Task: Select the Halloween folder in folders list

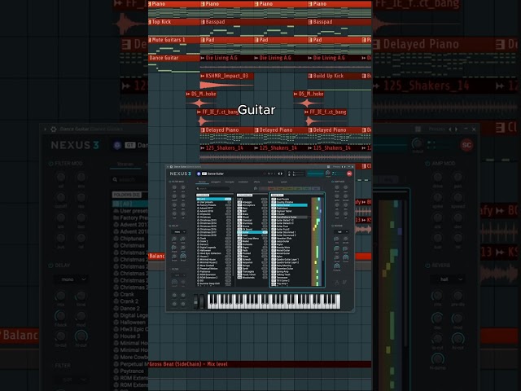Action: [x=214, y=250]
